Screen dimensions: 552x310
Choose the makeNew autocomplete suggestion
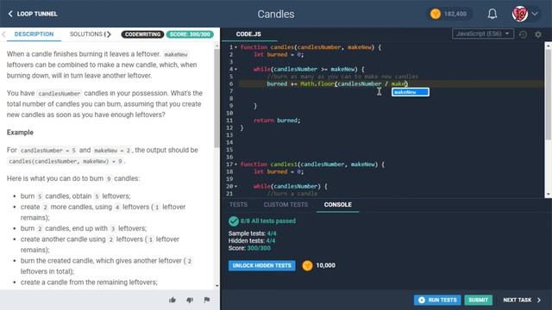[x=411, y=92]
